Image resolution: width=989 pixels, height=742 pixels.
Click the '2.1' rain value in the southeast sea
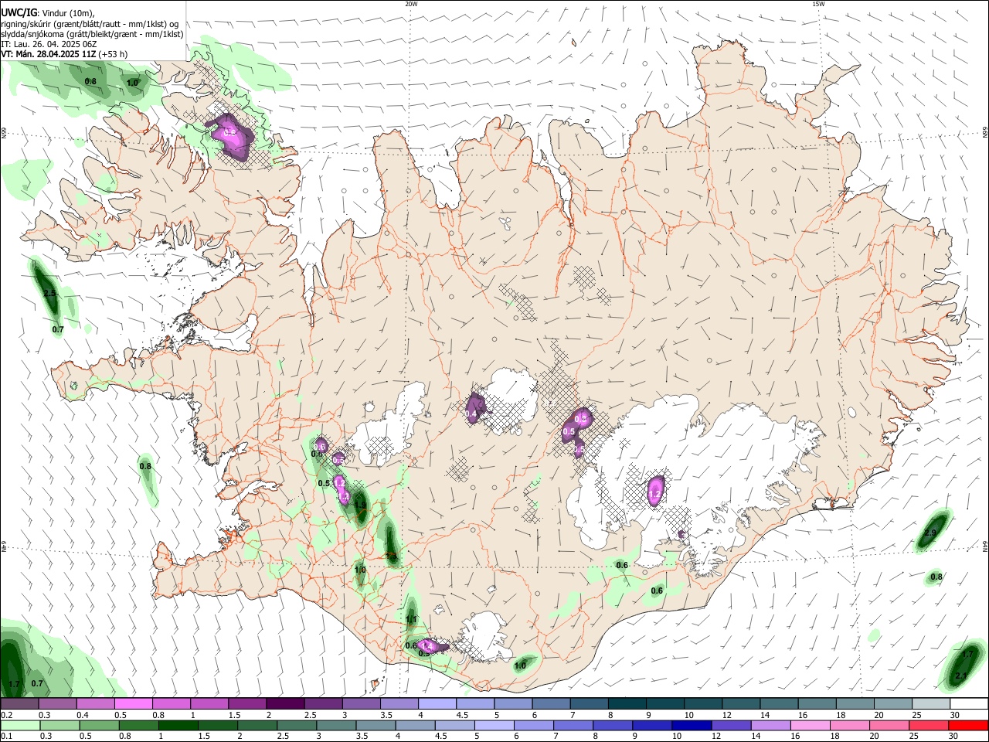961,676
